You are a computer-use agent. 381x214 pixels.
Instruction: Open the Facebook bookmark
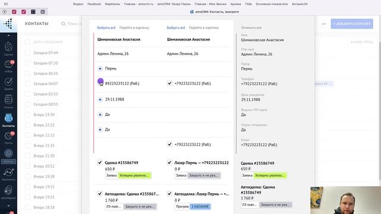[x=94, y=4]
